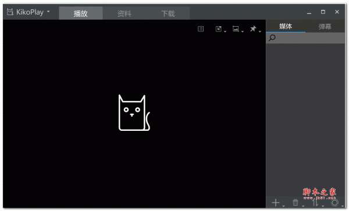Select the 媒体 panel tab
This screenshot has height=211, width=349.
click(x=286, y=27)
